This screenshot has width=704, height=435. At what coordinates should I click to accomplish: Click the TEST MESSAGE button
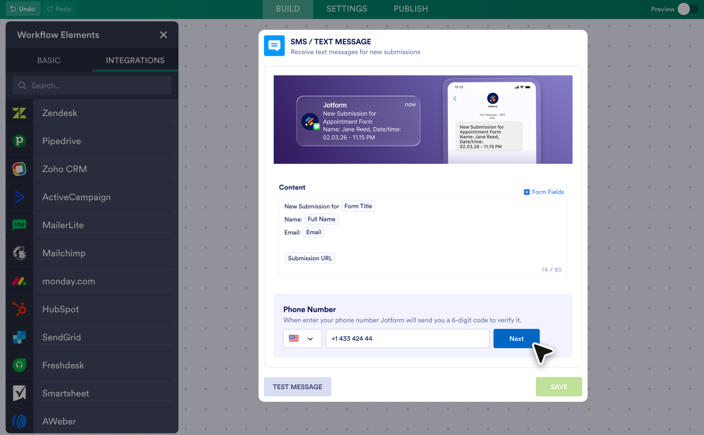point(298,387)
